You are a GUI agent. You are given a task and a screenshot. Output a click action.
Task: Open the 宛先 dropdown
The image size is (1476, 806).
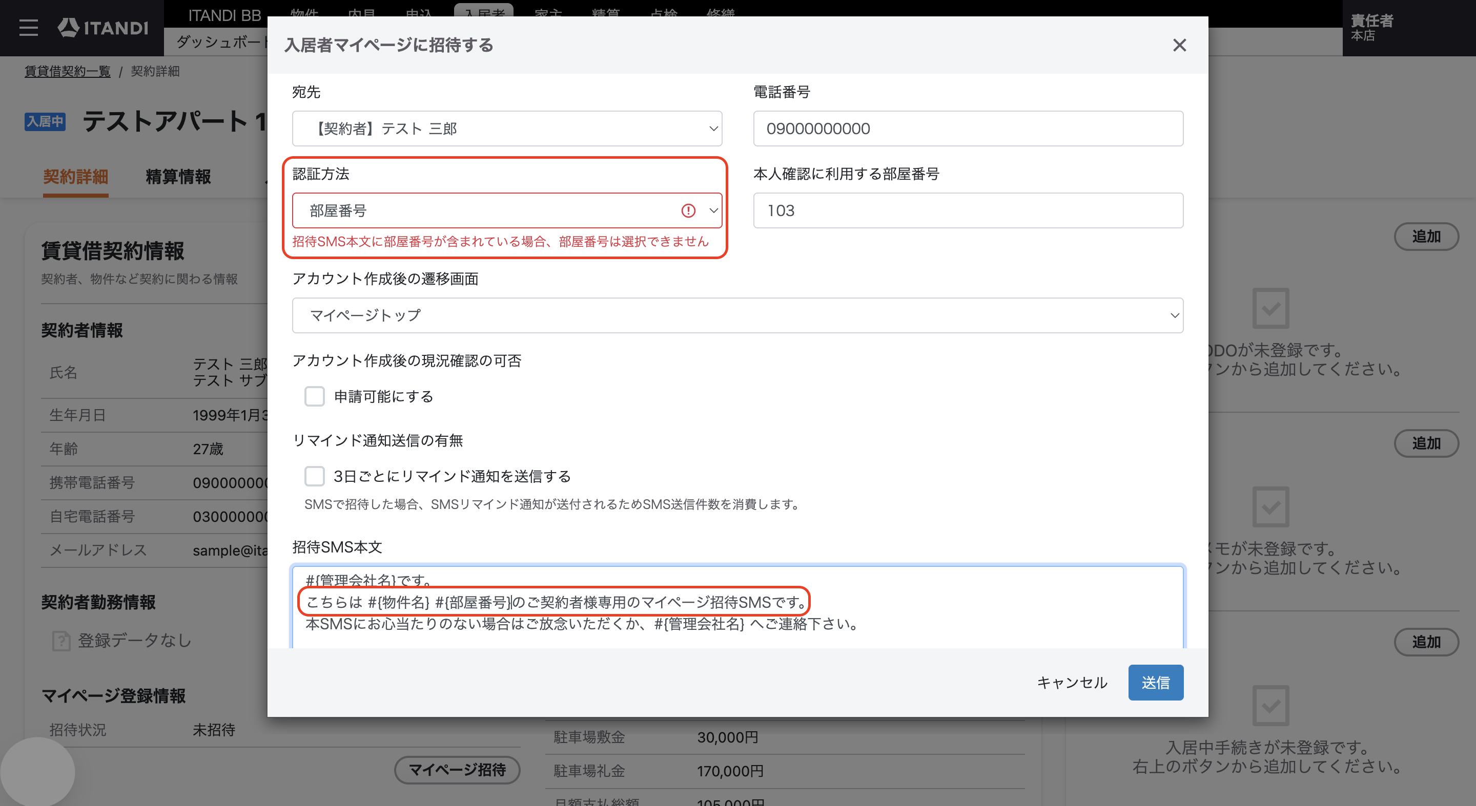pyautogui.click(x=507, y=129)
